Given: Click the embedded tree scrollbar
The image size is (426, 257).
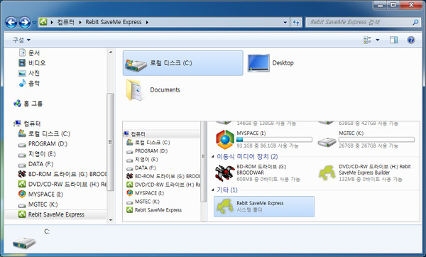Looking at the screenshot, I should [x=204, y=162].
